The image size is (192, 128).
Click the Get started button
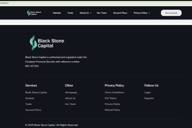(x=171, y=13)
